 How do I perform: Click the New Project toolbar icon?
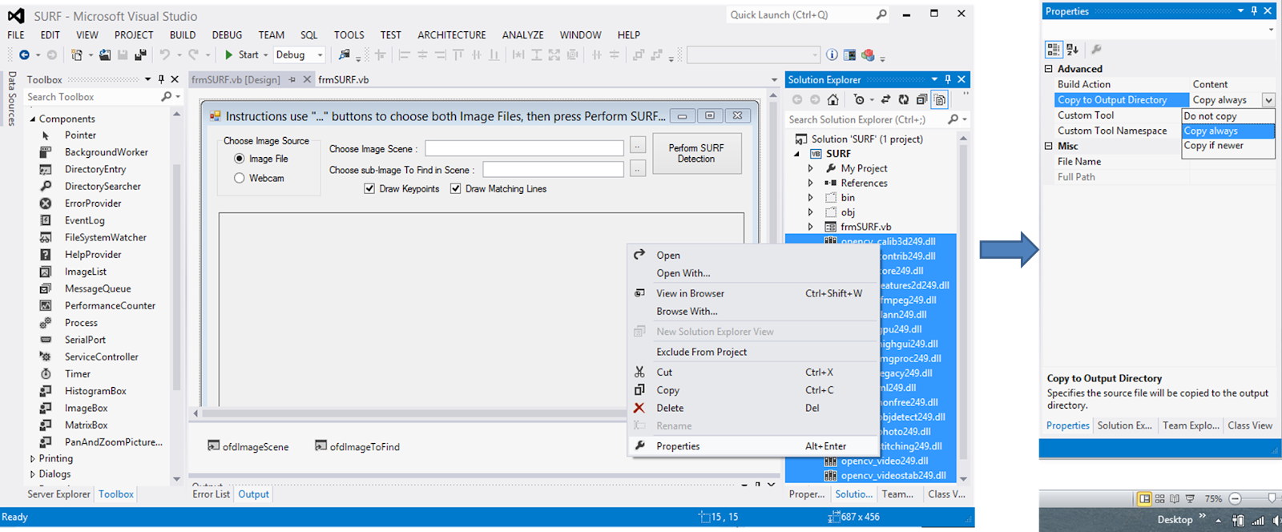coord(77,54)
